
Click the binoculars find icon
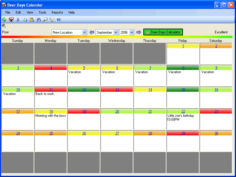point(38,19)
